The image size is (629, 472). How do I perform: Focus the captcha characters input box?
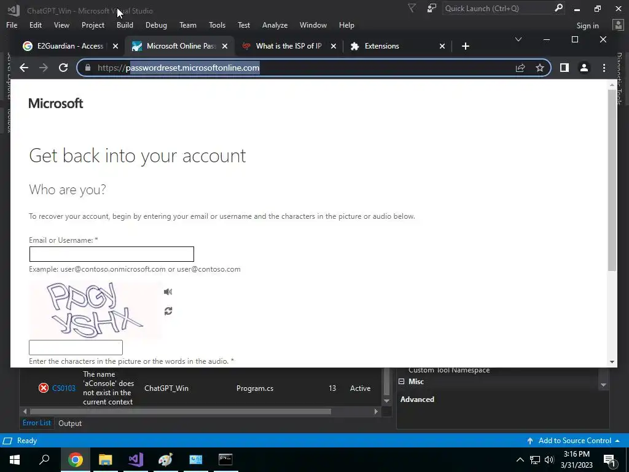coord(76,348)
